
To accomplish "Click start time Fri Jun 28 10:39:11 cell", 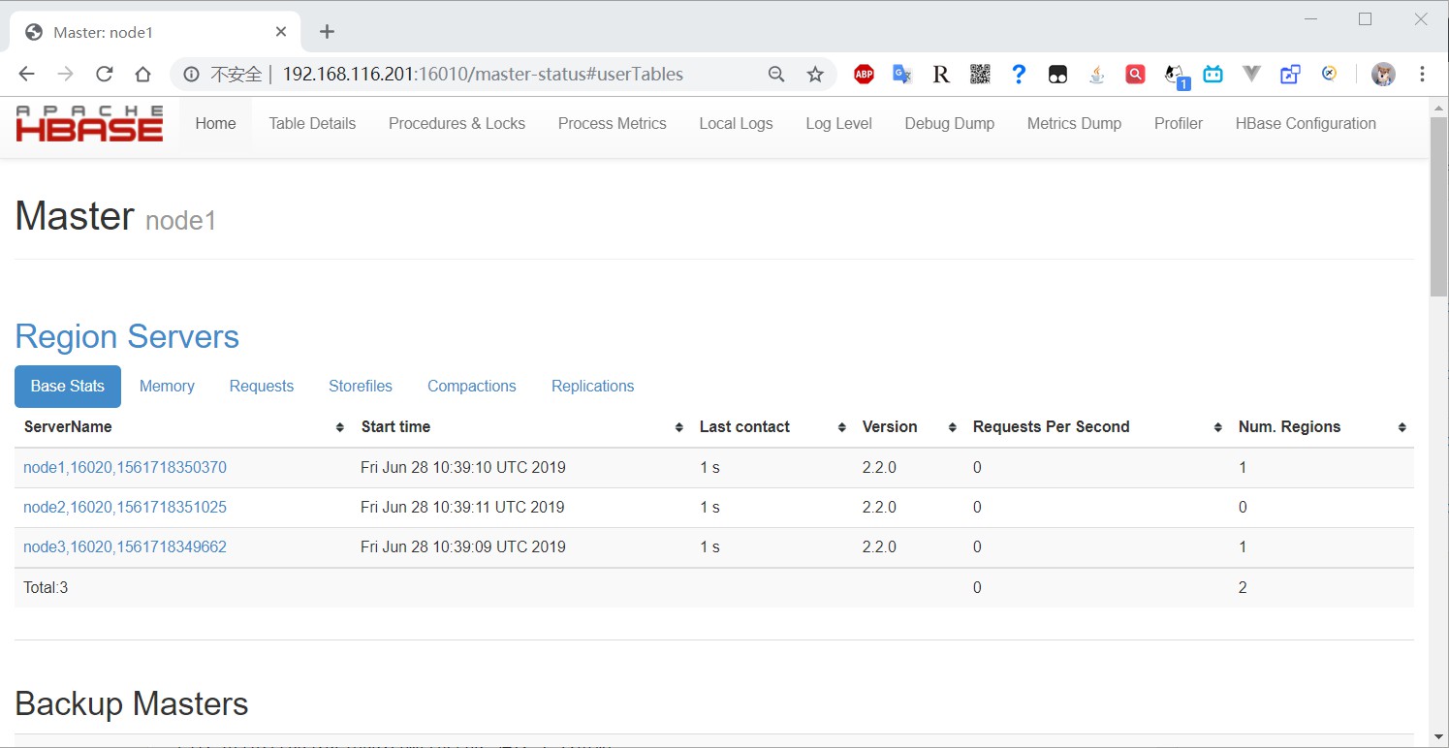I will [463, 508].
